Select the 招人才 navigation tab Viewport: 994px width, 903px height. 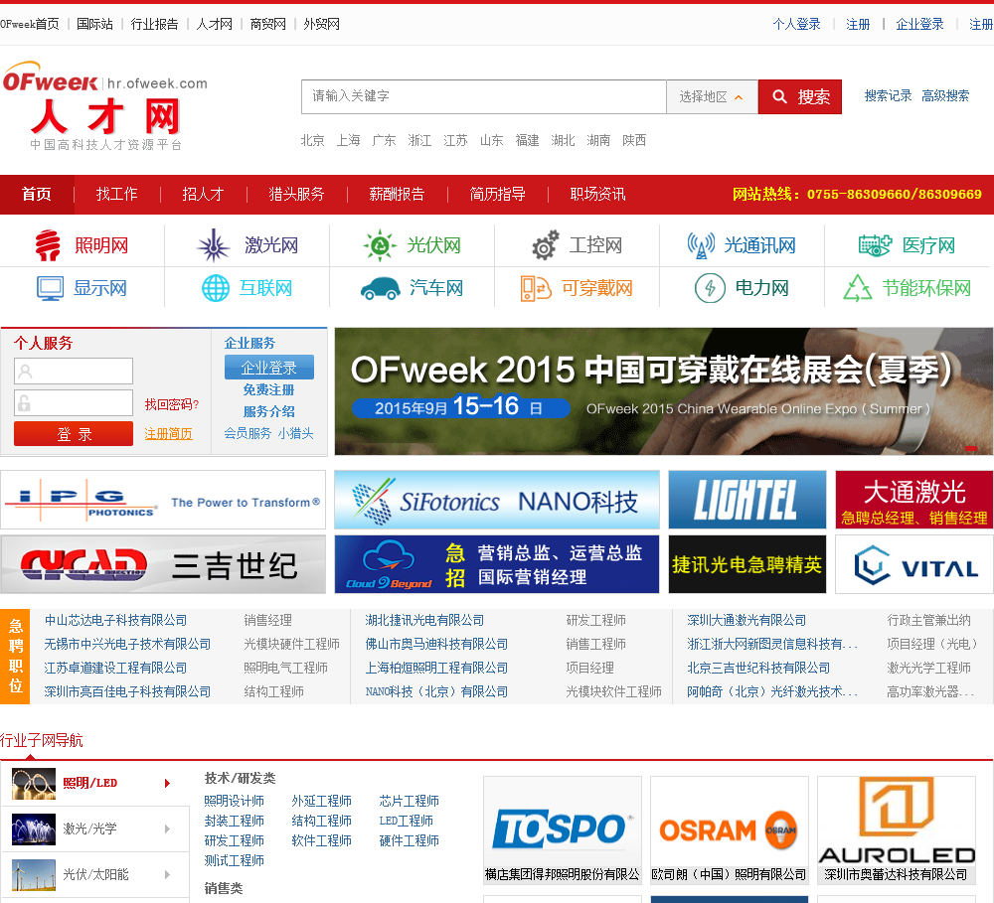(x=203, y=194)
